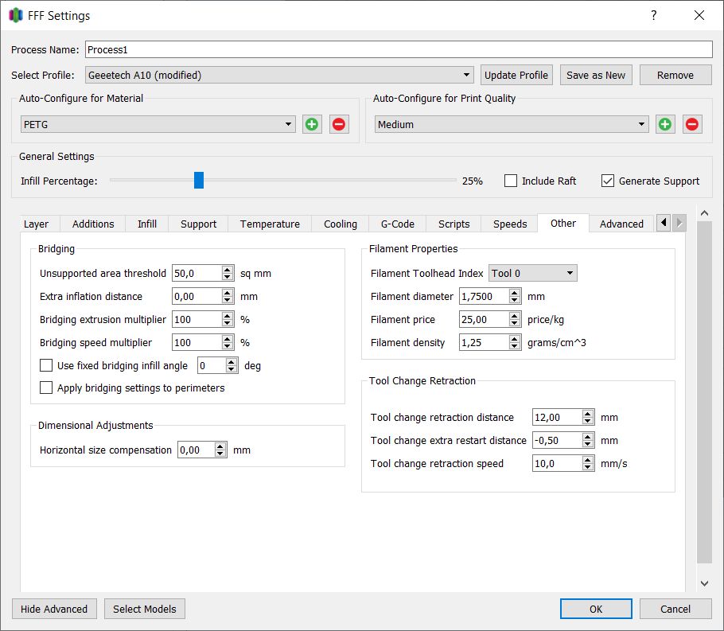Screen dimensions: 724x631
Task: Switch to the Infill tab
Action: [147, 224]
